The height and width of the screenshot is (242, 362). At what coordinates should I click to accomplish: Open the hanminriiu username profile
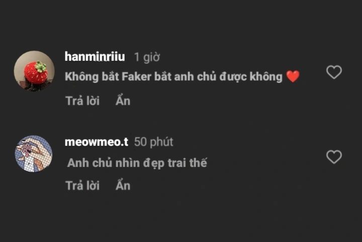[95, 56]
